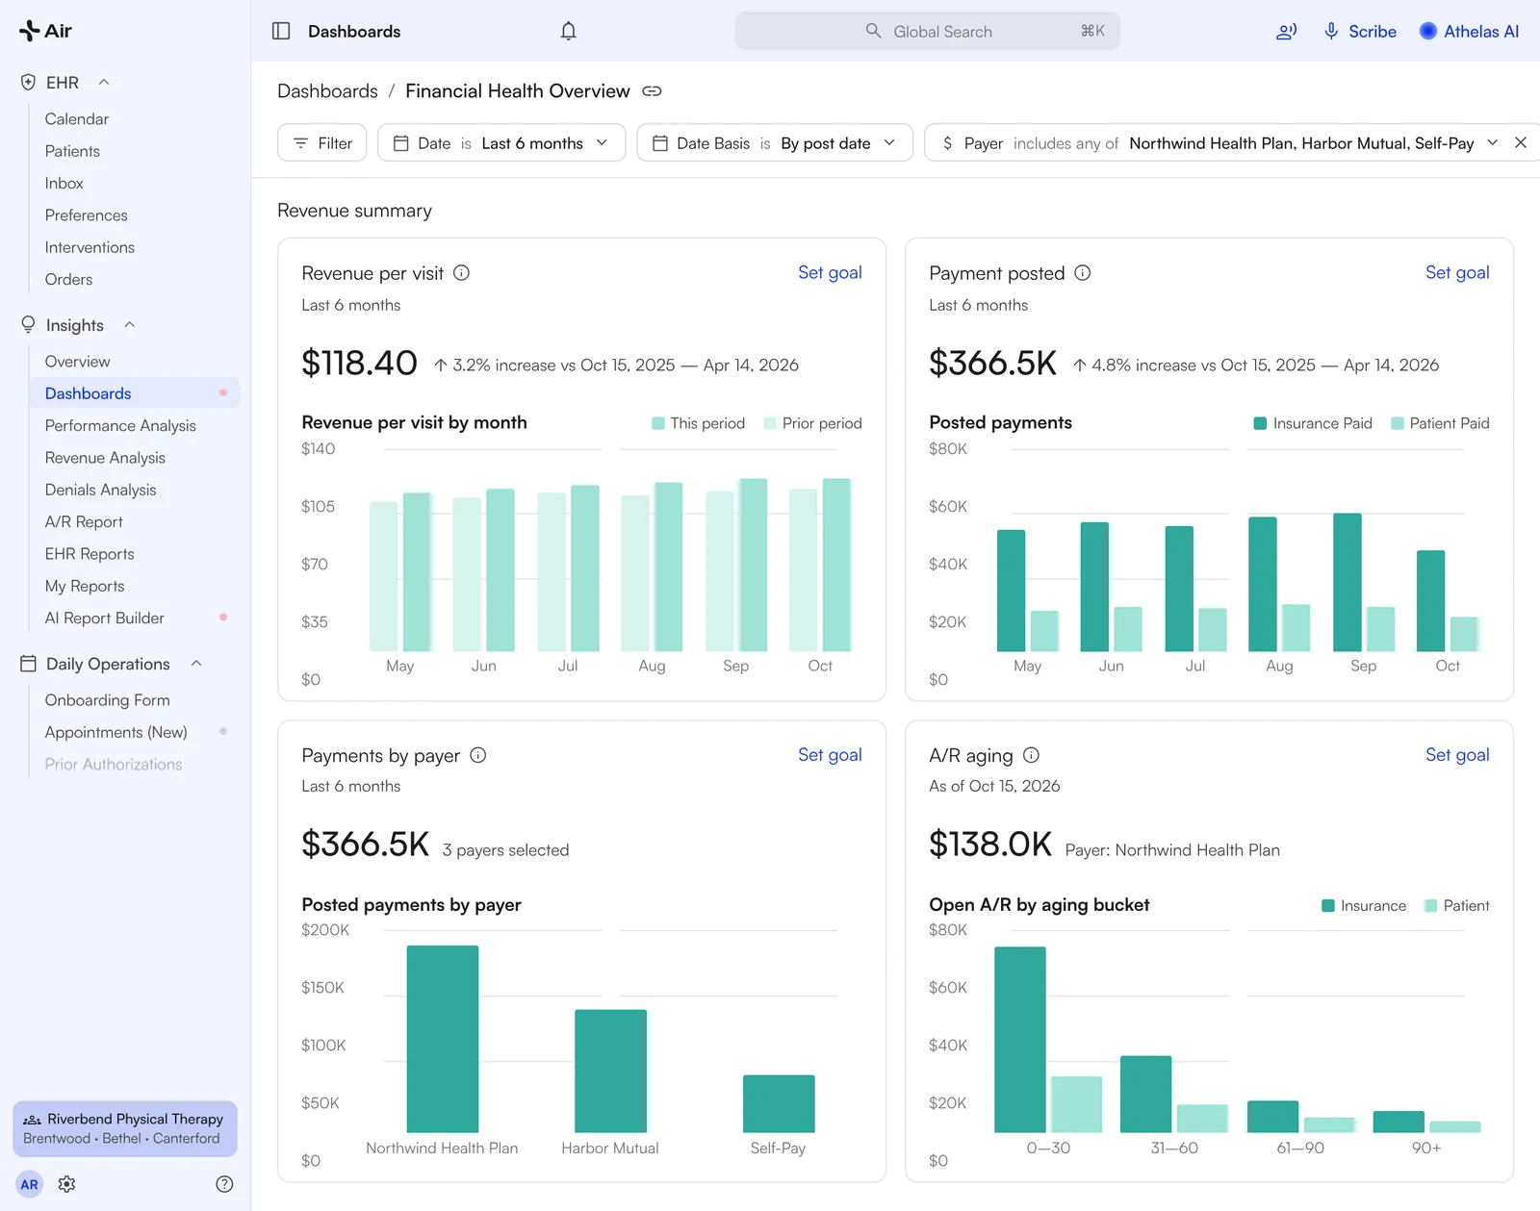This screenshot has width=1540, height=1211.
Task: Open Athelas AI assistant
Action: click(x=1470, y=31)
